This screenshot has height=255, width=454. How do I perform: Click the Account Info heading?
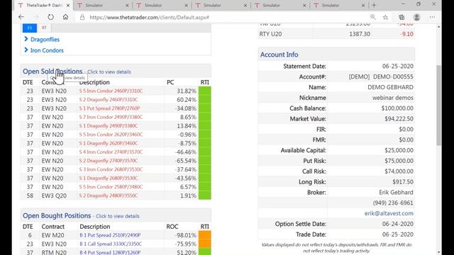279,55
